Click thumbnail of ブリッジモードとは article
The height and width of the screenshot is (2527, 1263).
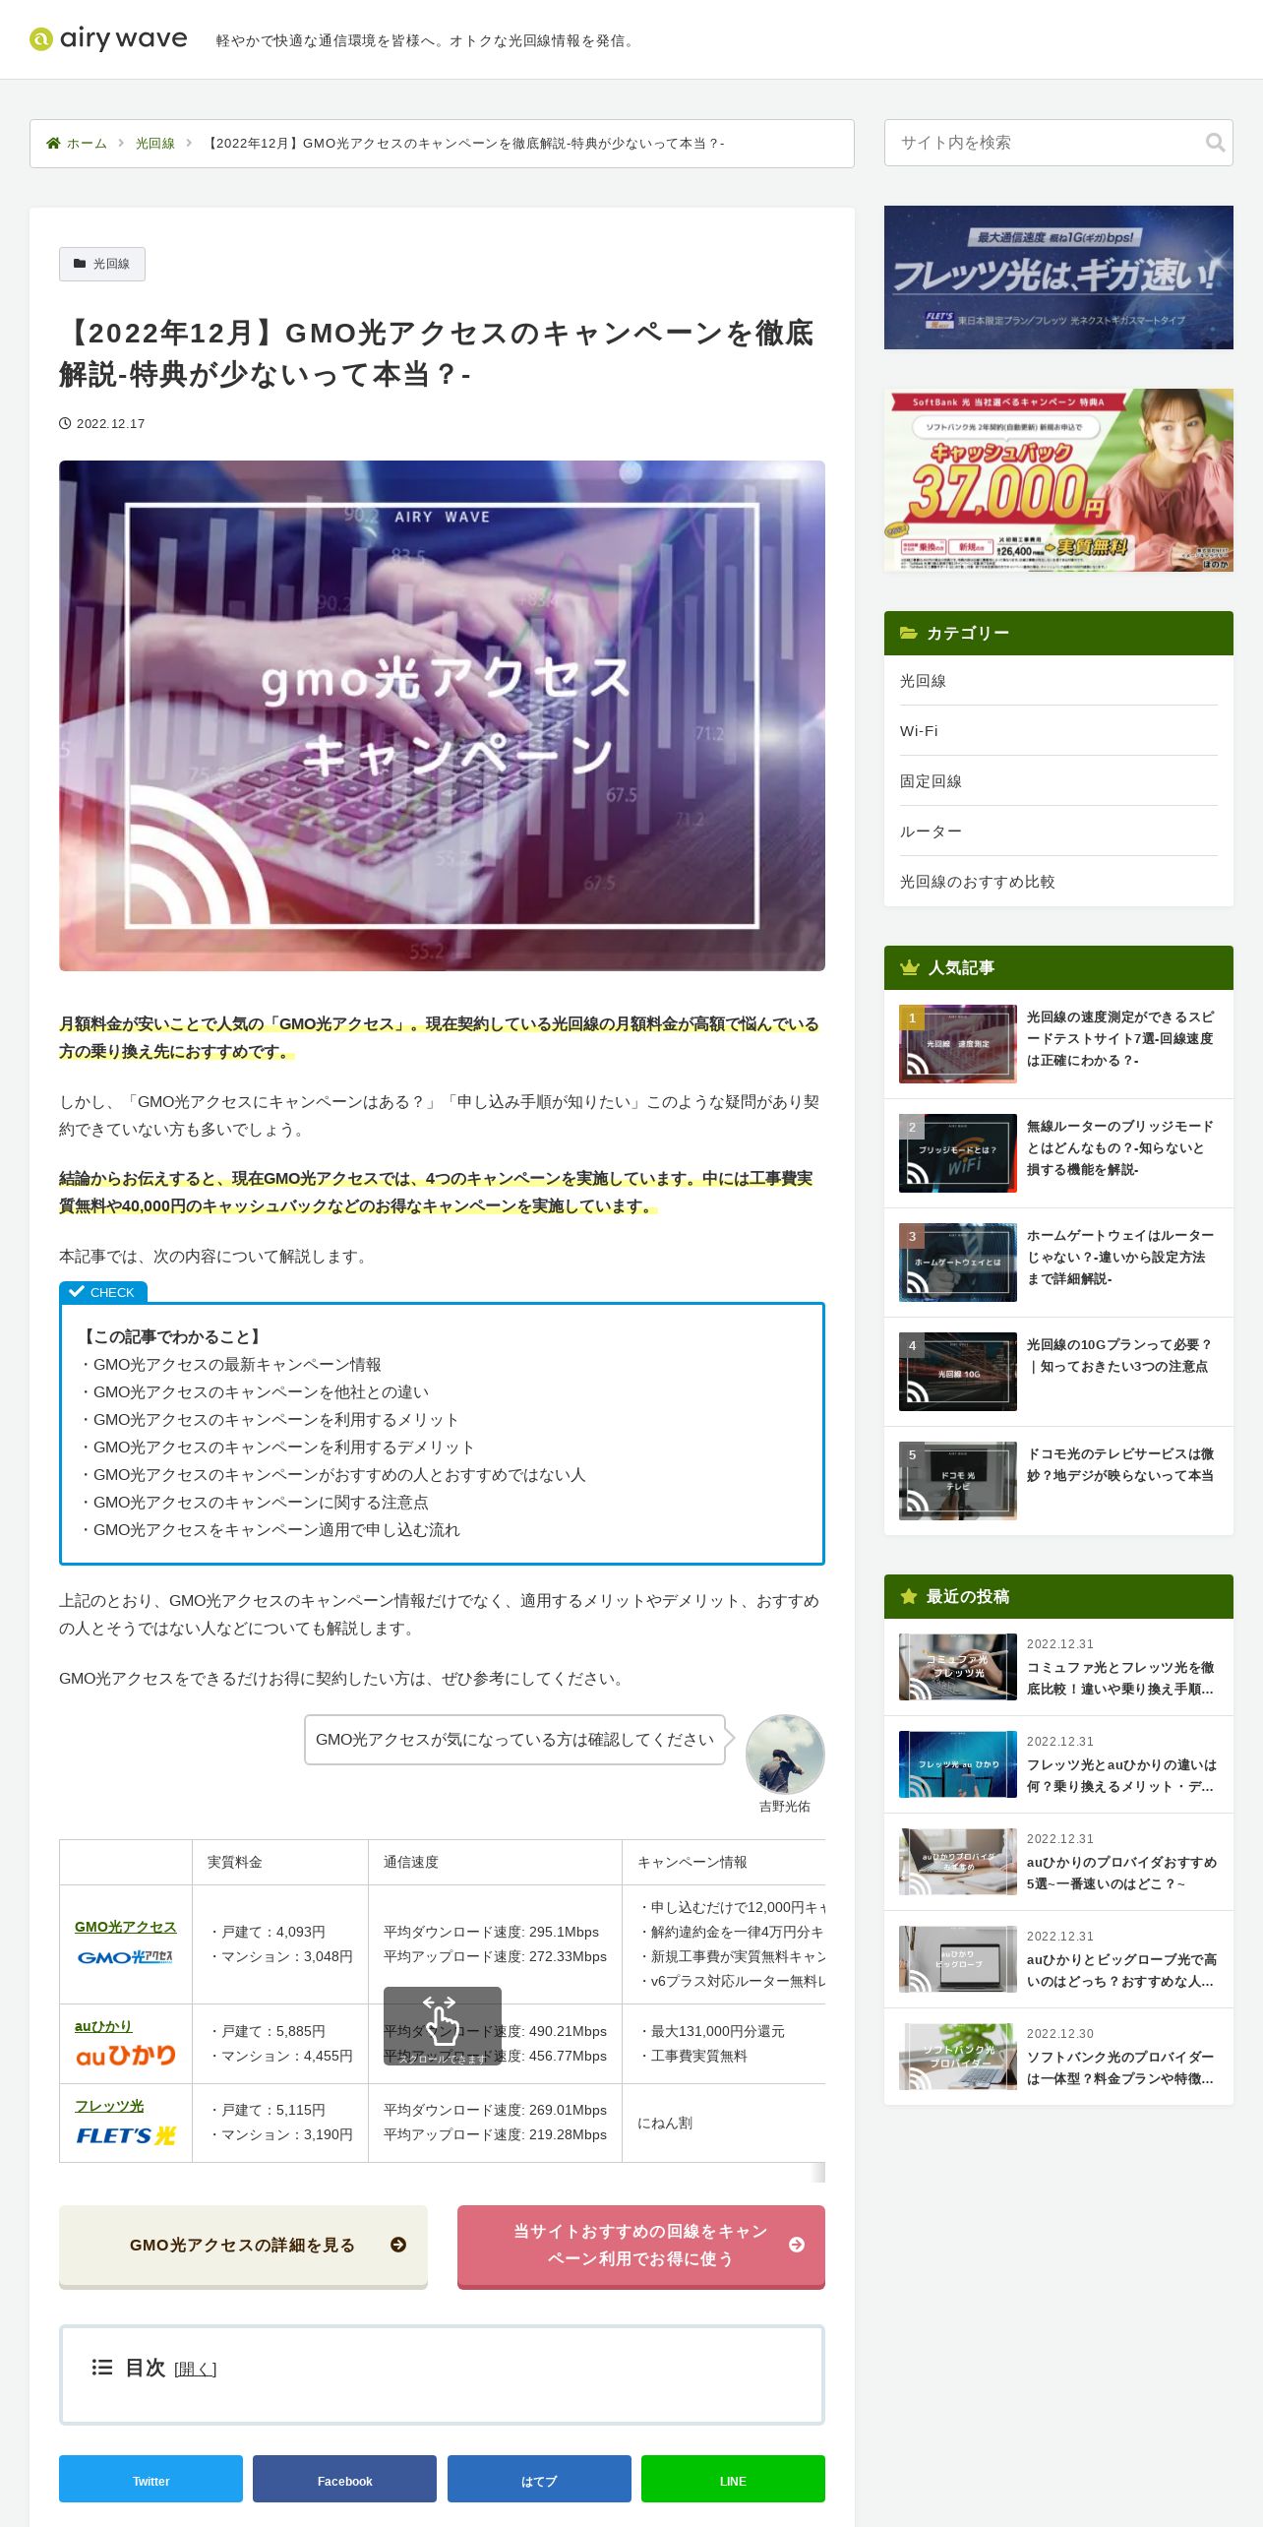pyautogui.click(x=958, y=1153)
